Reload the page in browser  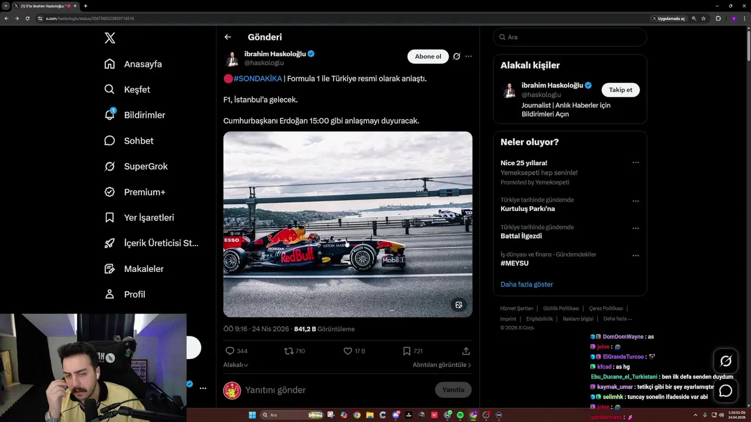tap(27, 18)
